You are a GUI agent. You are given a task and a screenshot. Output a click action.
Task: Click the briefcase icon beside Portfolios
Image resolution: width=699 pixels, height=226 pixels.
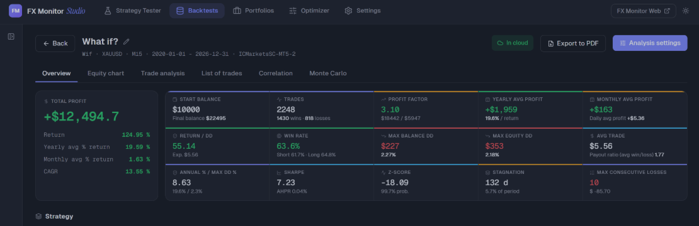click(237, 11)
